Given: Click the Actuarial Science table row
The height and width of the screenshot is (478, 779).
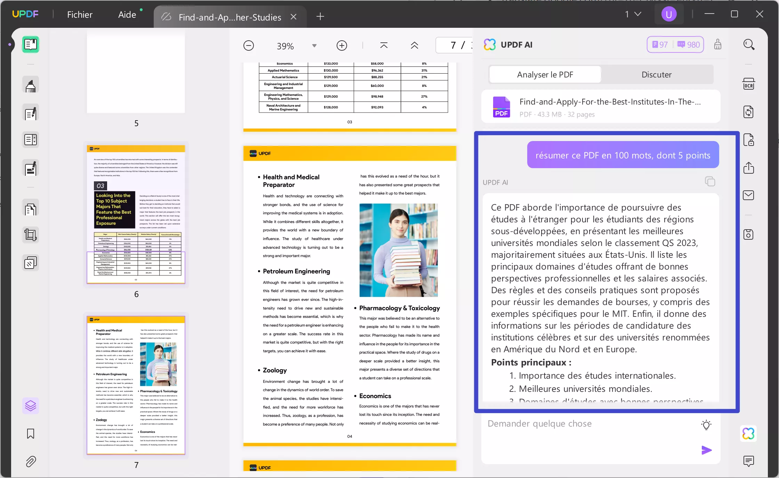Looking at the screenshot, I should 353,77.
